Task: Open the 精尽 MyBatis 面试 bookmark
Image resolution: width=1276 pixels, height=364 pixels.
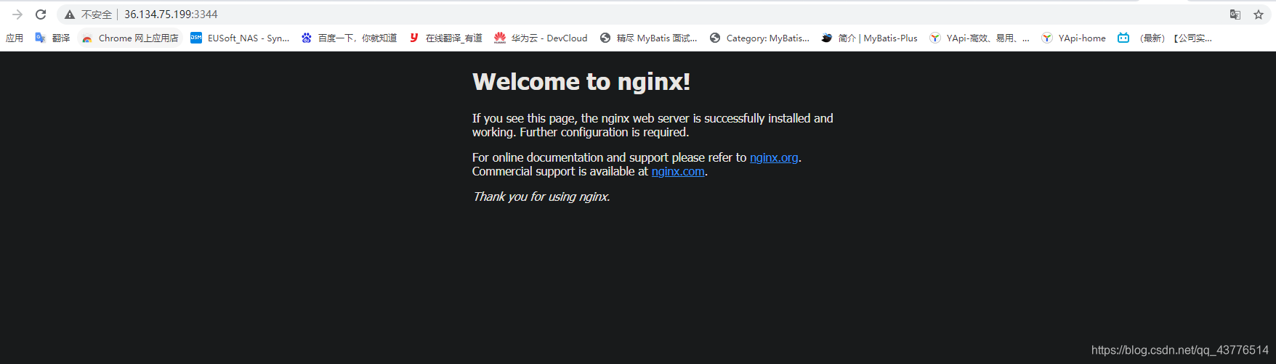Action: (x=648, y=38)
